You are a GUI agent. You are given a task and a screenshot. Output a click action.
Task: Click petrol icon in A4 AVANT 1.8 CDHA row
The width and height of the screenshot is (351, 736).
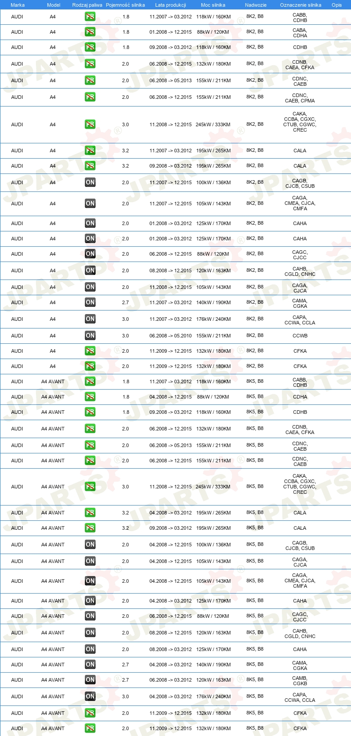pyautogui.click(x=90, y=397)
